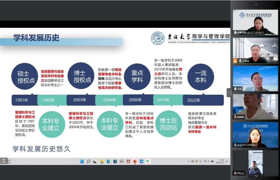
Task: Open Microsoft Edge from the taskbar
Action: pos(109,161)
